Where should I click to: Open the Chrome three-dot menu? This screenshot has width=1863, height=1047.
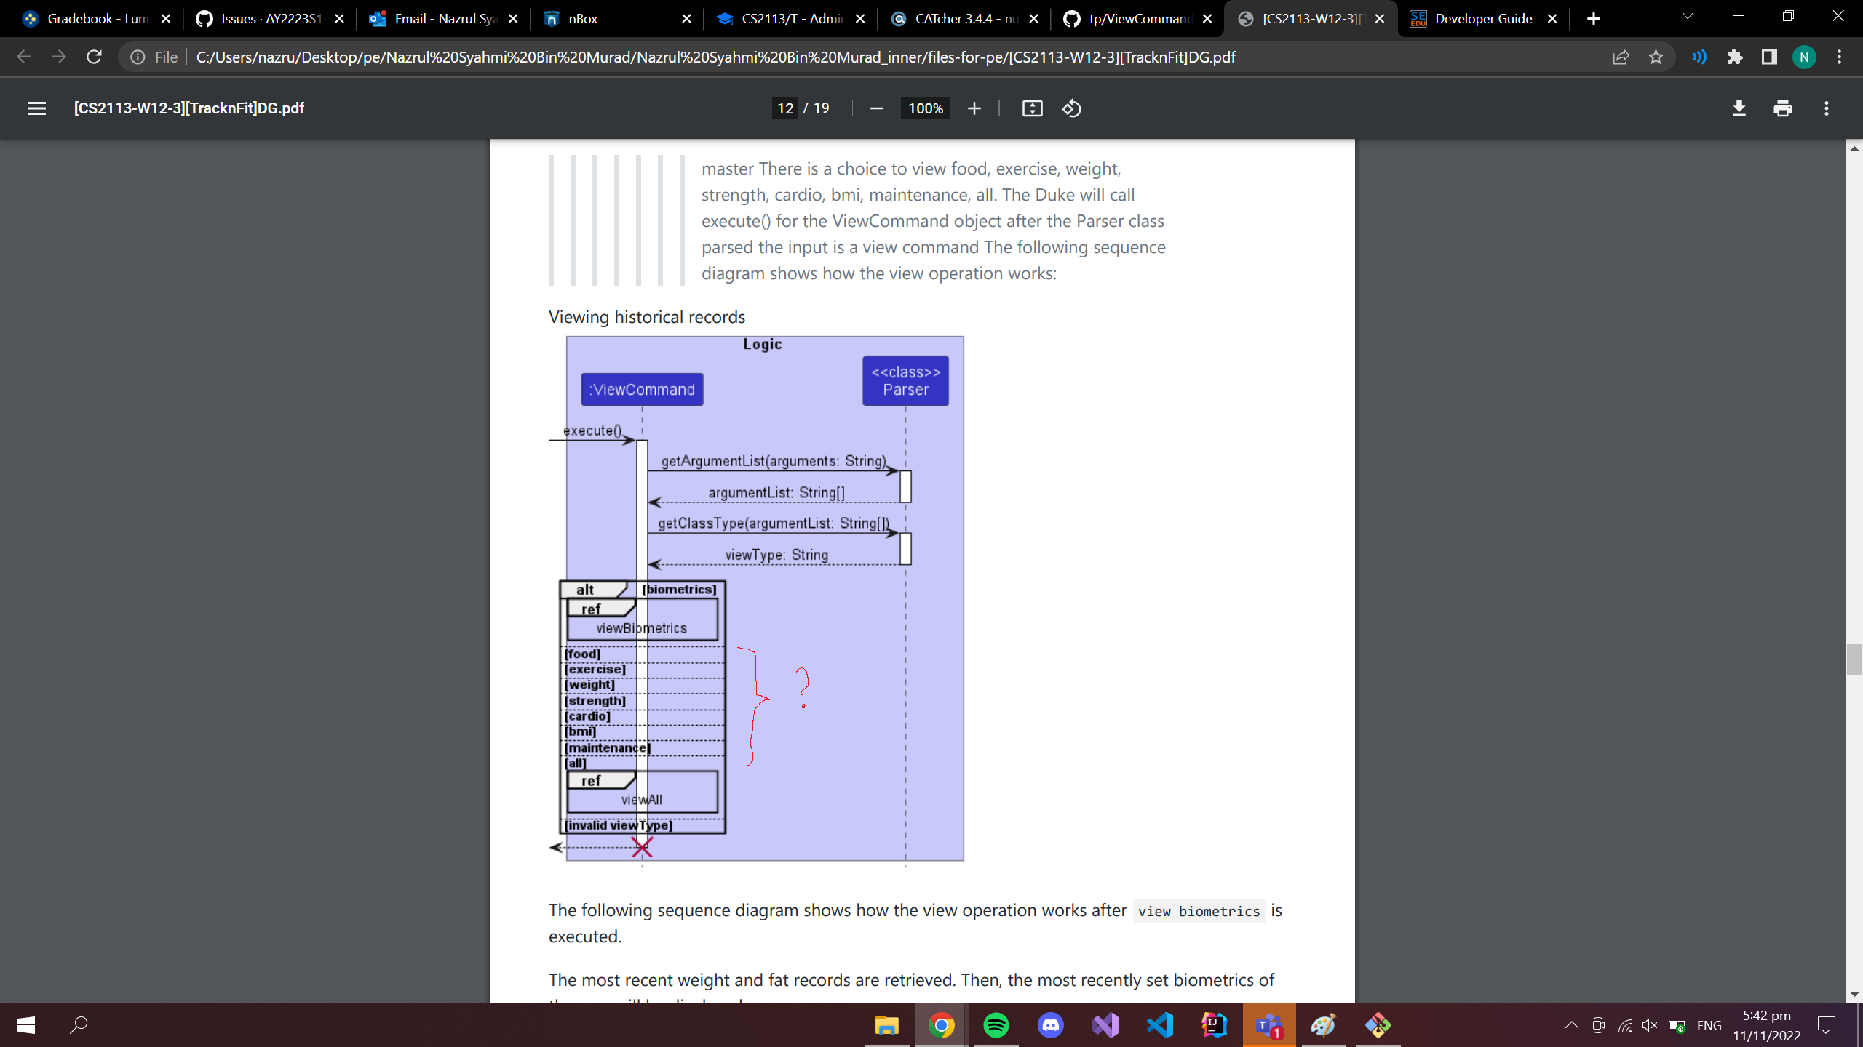coord(1839,57)
